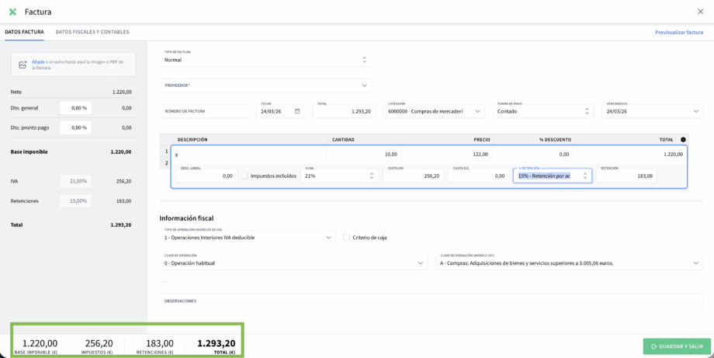Open line columns settings gear icon
The image size is (714, 358).
(x=683, y=140)
